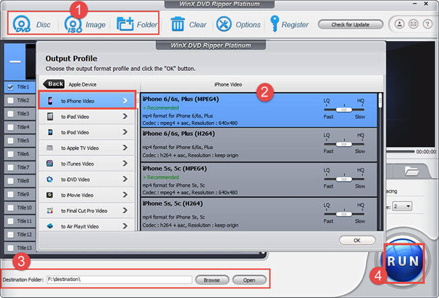The width and height of the screenshot is (439, 298).
Task: Click the iDVD icon
Action: click(50, 179)
